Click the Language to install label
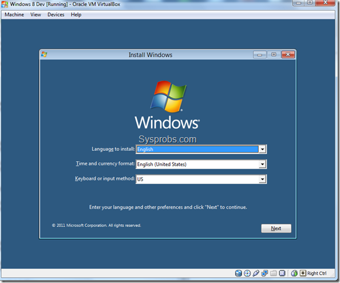This screenshot has height=283, width=340. point(113,149)
